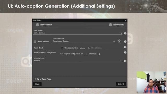Click the Back button
The height and width of the screenshot is (94, 167).
pyautogui.click(x=37, y=84)
